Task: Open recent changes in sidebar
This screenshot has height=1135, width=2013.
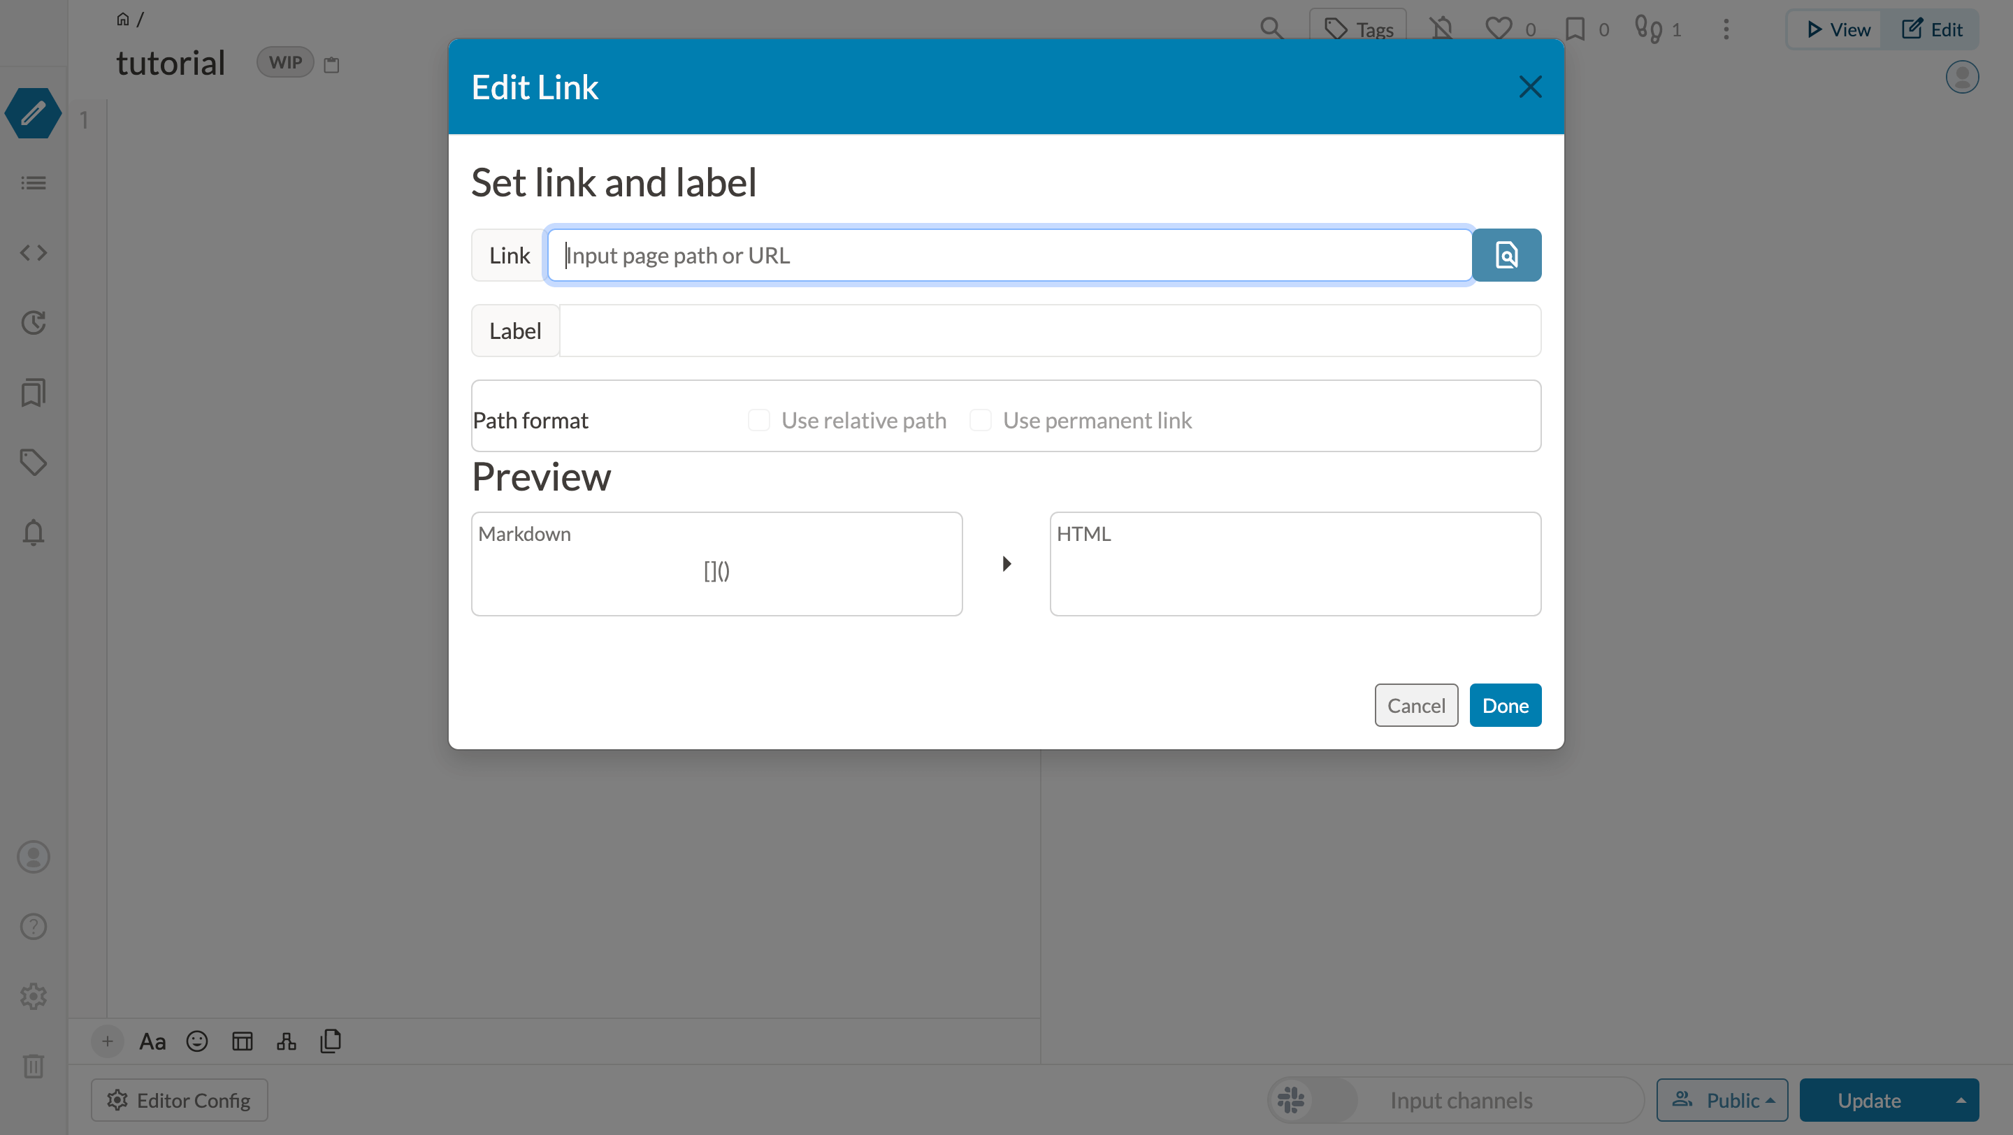Action: (33, 321)
